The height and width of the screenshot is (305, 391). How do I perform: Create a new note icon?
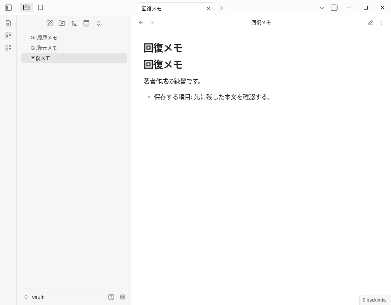(x=50, y=23)
